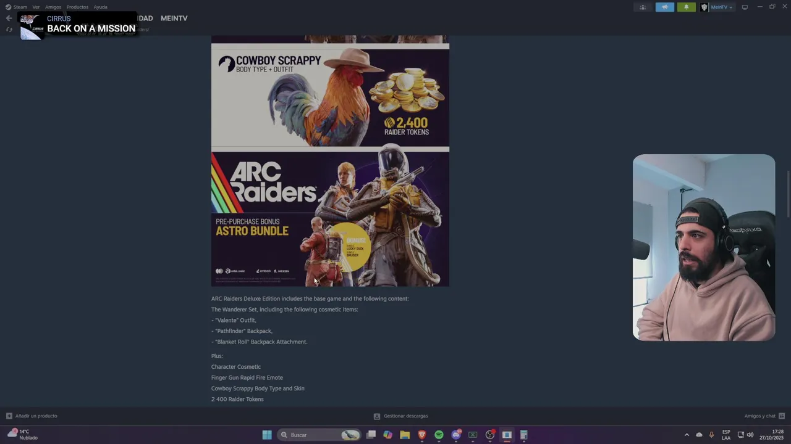Open the weather widget showing 14°C Nublado
Image resolution: width=791 pixels, height=444 pixels.
tap(23, 435)
